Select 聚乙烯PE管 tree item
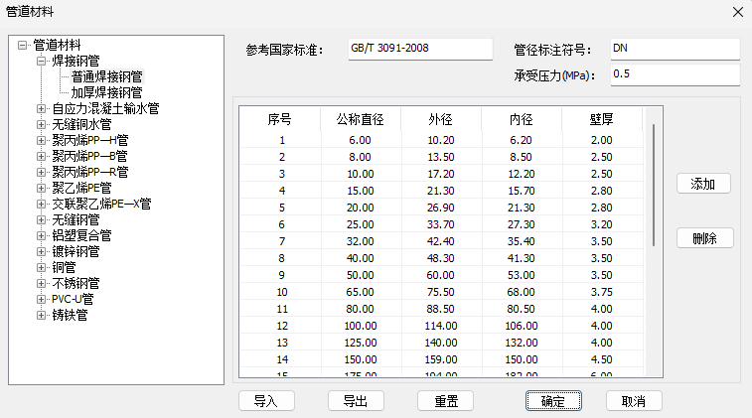Image resolution: width=752 pixels, height=418 pixels. [x=81, y=188]
